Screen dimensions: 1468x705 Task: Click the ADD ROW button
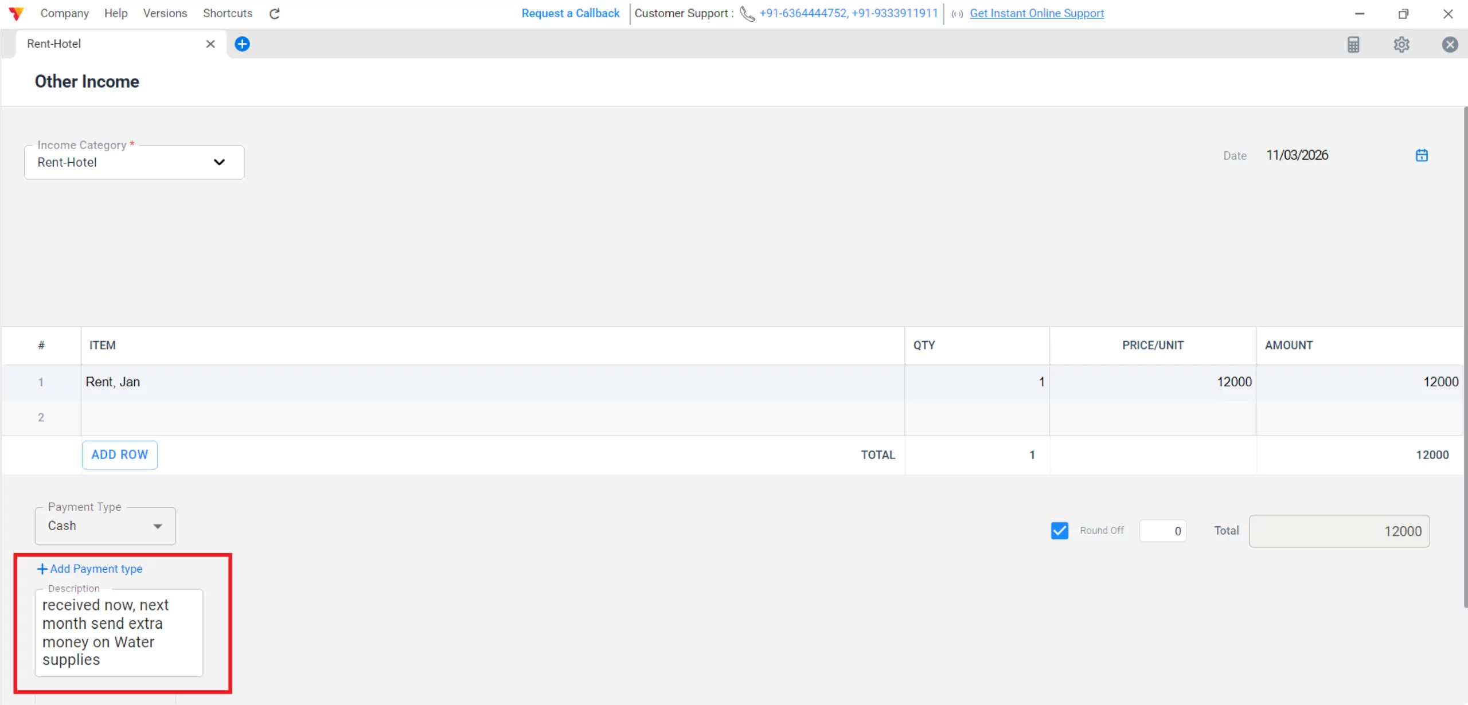(x=119, y=455)
